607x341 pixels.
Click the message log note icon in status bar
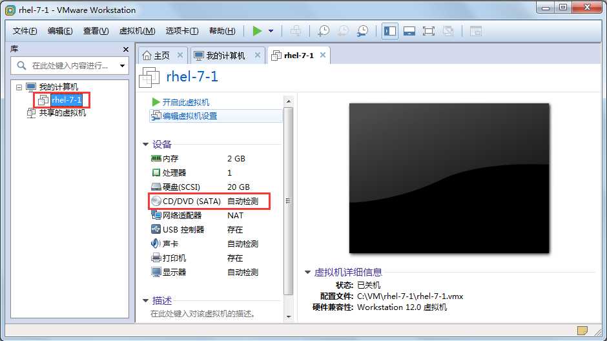(x=582, y=330)
